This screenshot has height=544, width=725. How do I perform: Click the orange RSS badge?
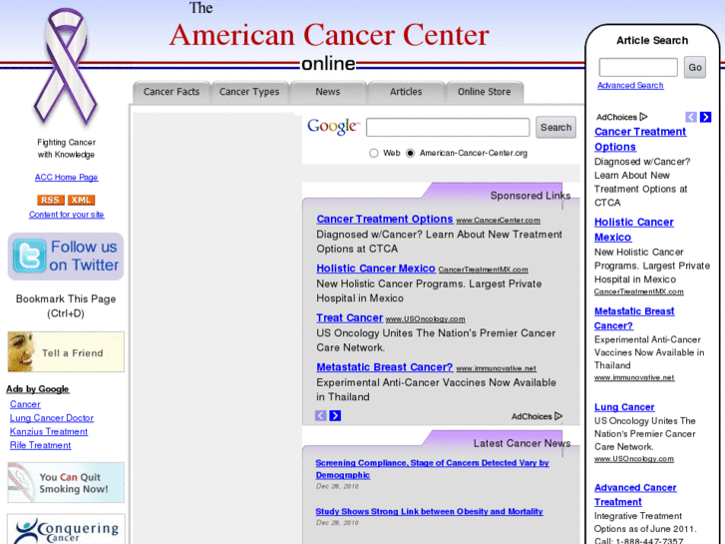[51, 200]
